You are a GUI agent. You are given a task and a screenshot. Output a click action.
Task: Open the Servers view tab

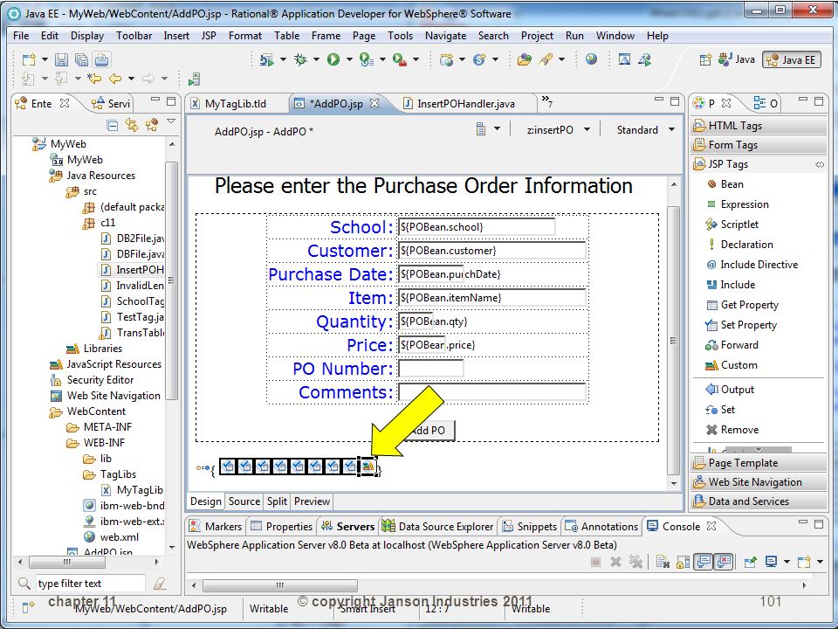click(348, 527)
